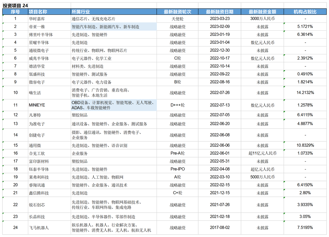Click the 序号 header cell
This screenshot has width=329, height=237.
point(15,12)
